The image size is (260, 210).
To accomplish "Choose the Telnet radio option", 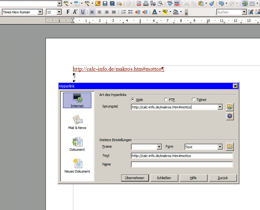I will point(194,100).
